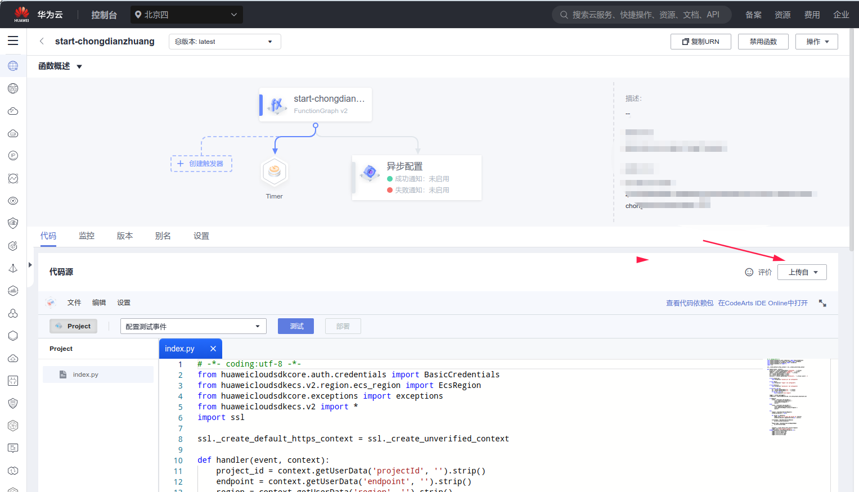Click the Timer label under the trigger

tap(275, 196)
